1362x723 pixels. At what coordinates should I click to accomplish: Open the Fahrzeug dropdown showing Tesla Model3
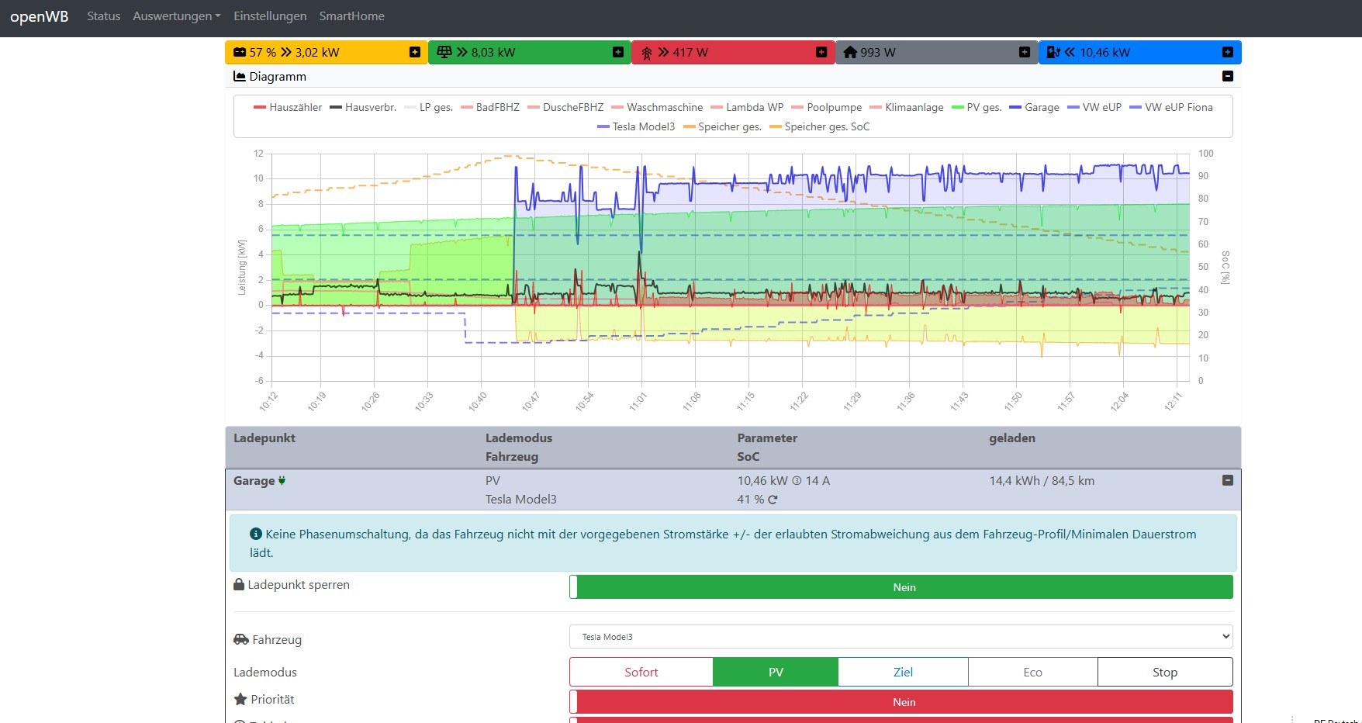tap(901, 637)
